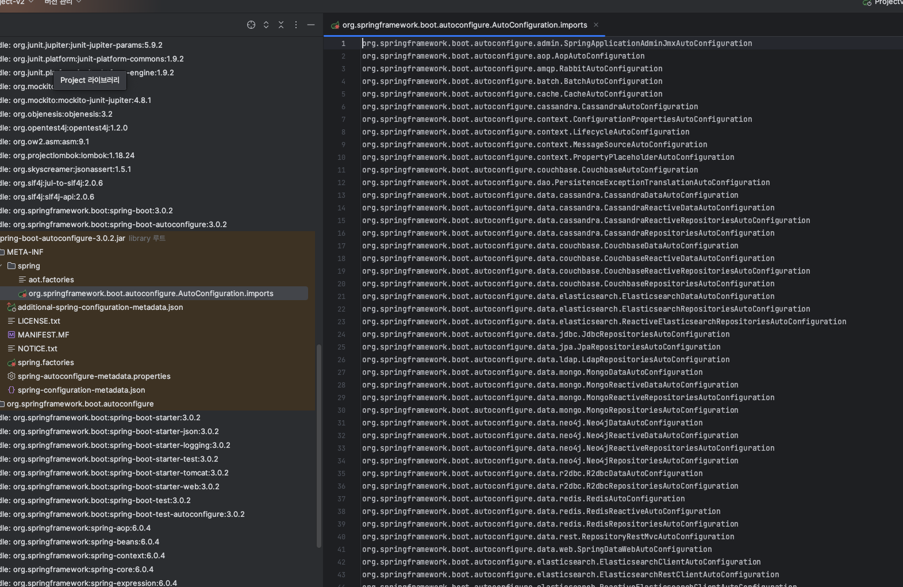Open NOTICE.txt
This screenshot has width=903, height=587.
[37, 348]
